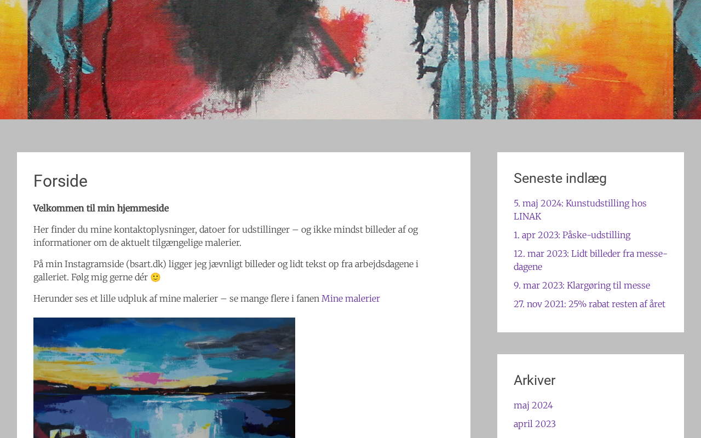Click the Seneste indlæg widget heading

tap(560, 178)
